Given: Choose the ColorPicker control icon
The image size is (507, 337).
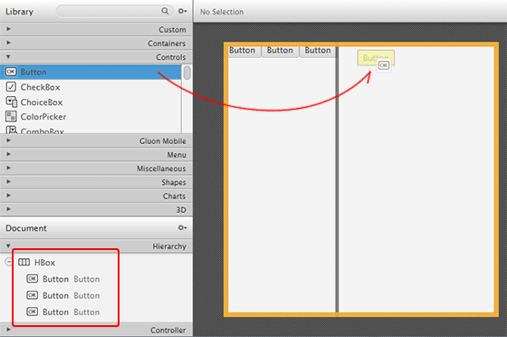Looking at the screenshot, I should pos(11,117).
